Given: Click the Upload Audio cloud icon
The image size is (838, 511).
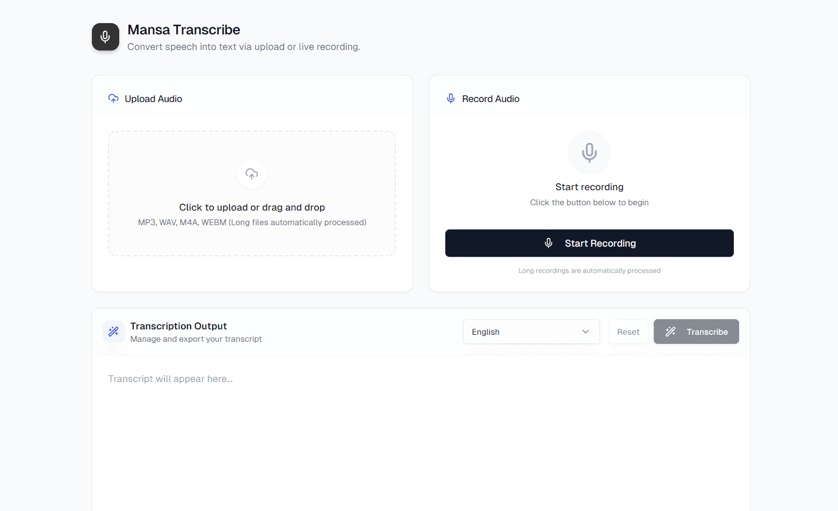Looking at the screenshot, I should (113, 98).
